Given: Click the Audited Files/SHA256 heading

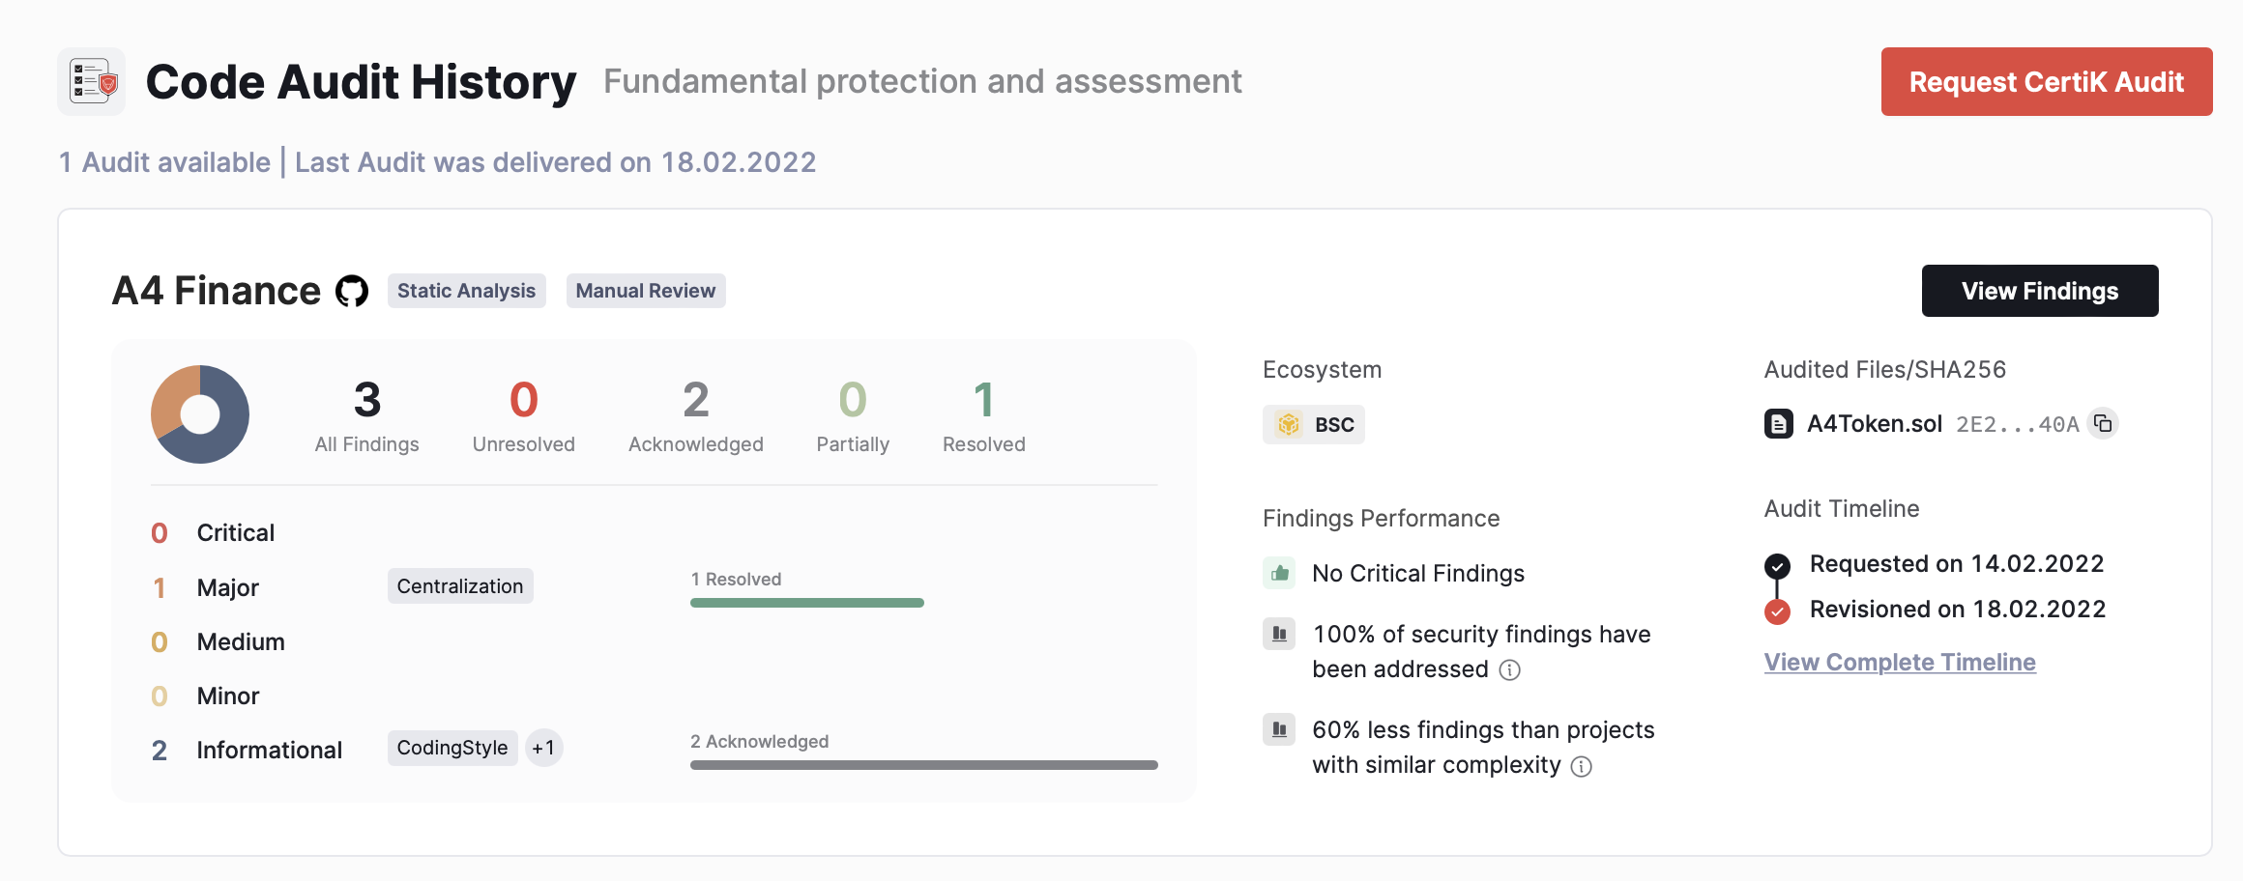Looking at the screenshot, I should (1885, 370).
